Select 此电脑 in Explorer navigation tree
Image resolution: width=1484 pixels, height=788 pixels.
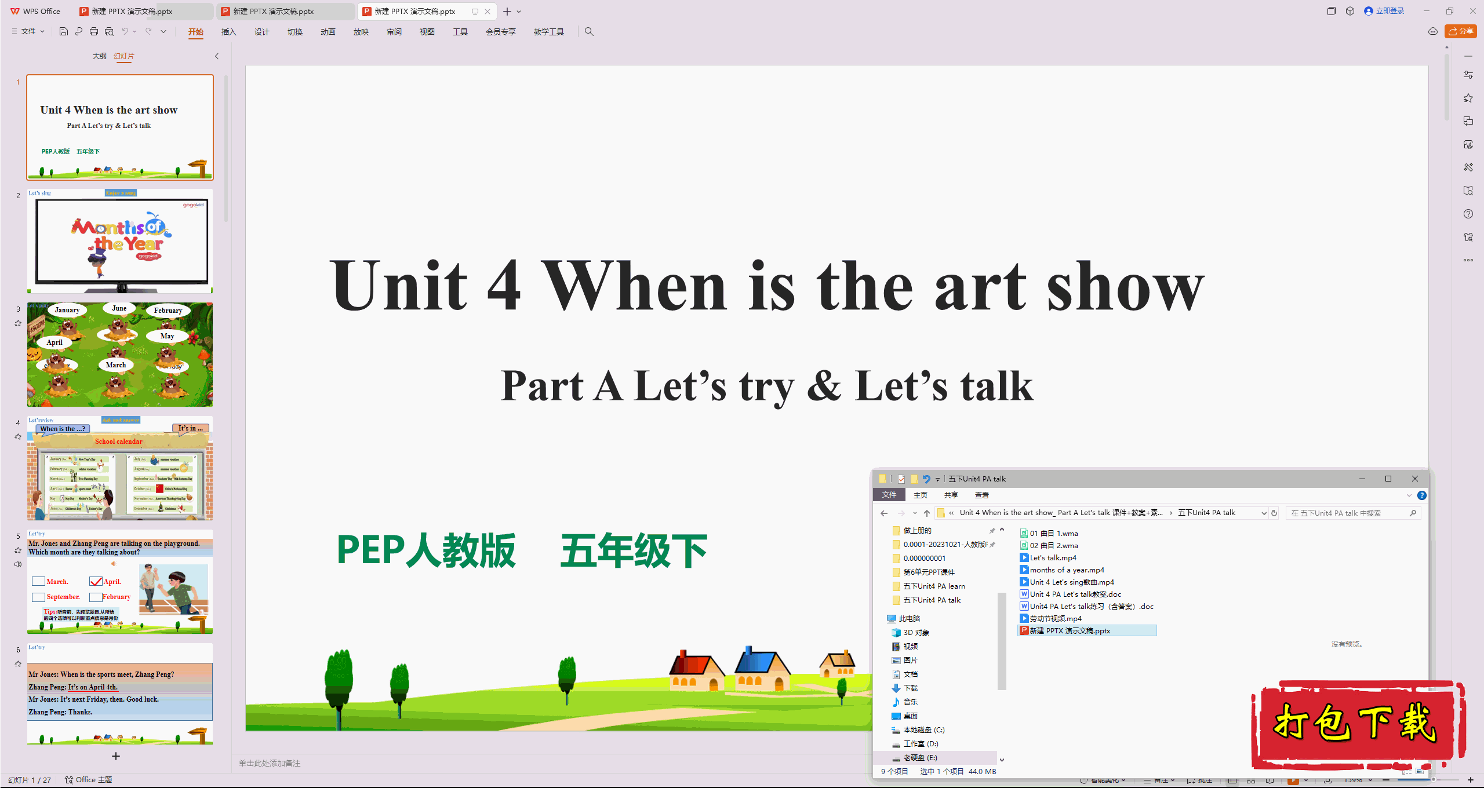click(903, 618)
